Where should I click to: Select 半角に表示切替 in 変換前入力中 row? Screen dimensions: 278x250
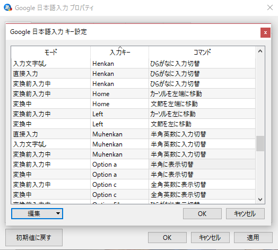[x=202, y=165]
